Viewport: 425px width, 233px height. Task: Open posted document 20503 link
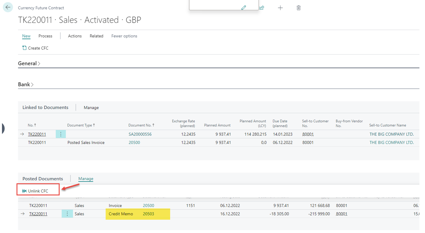tap(148, 214)
